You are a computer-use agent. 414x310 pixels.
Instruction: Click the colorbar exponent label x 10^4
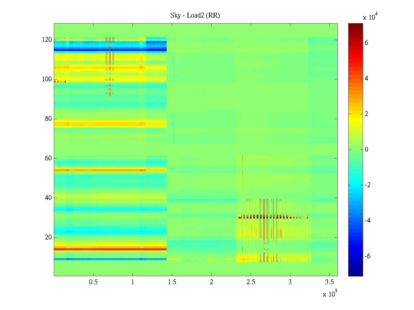tap(370, 17)
